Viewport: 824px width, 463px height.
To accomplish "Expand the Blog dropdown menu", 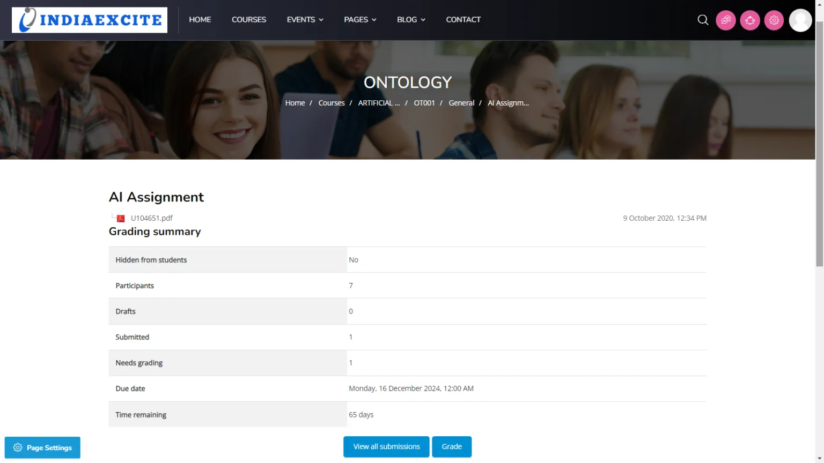I will click(411, 20).
